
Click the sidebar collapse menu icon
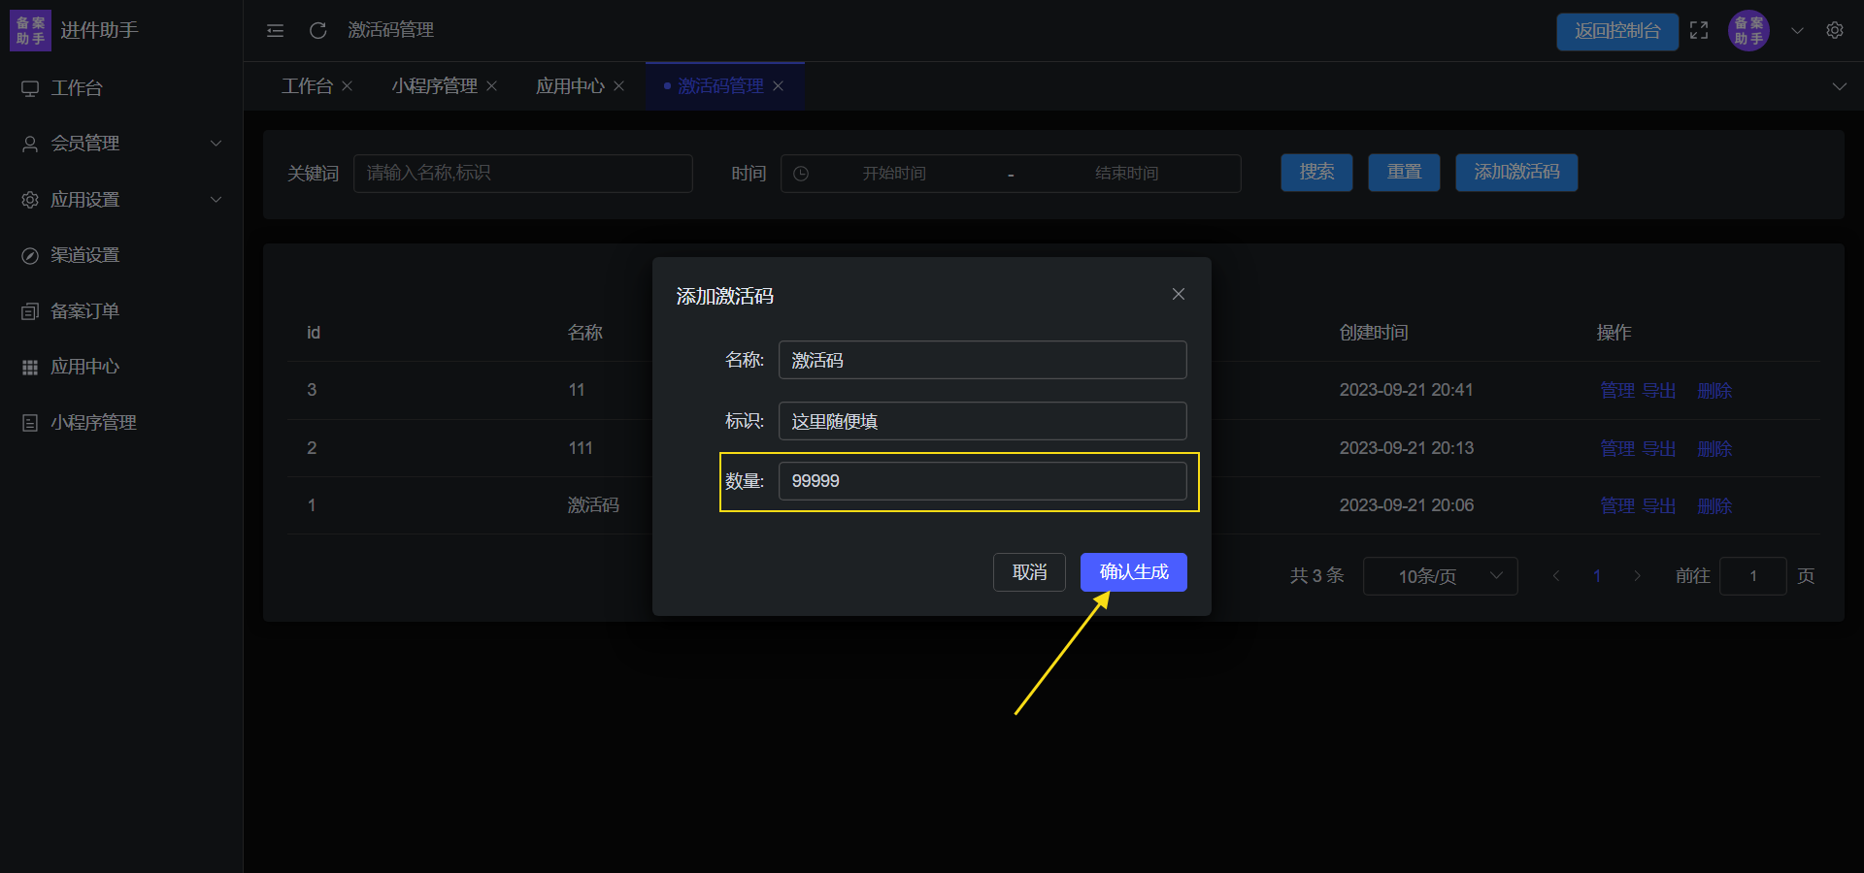click(275, 31)
